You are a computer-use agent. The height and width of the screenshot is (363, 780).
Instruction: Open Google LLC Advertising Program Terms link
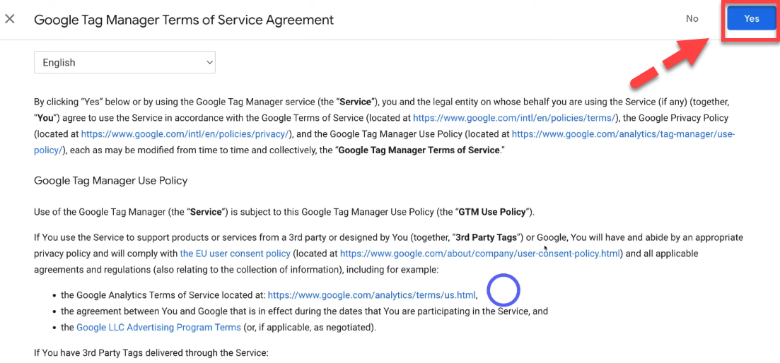tap(158, 327)
